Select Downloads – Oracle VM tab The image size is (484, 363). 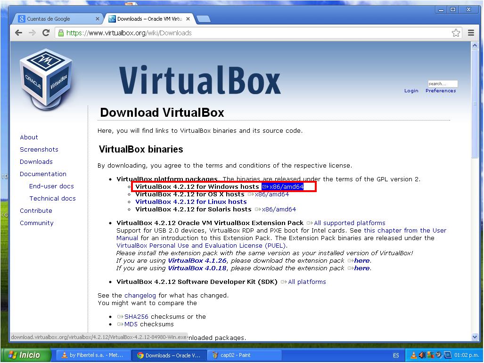coord(150,19)
